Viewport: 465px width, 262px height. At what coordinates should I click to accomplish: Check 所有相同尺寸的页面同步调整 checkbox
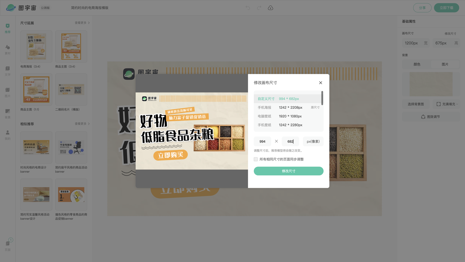[x=256, y=159]
